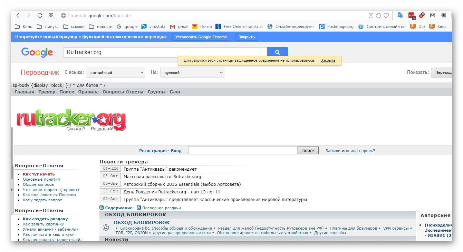Open VPN сервисы subforum link
Screen dimensions: 463x252
(396, 228)
